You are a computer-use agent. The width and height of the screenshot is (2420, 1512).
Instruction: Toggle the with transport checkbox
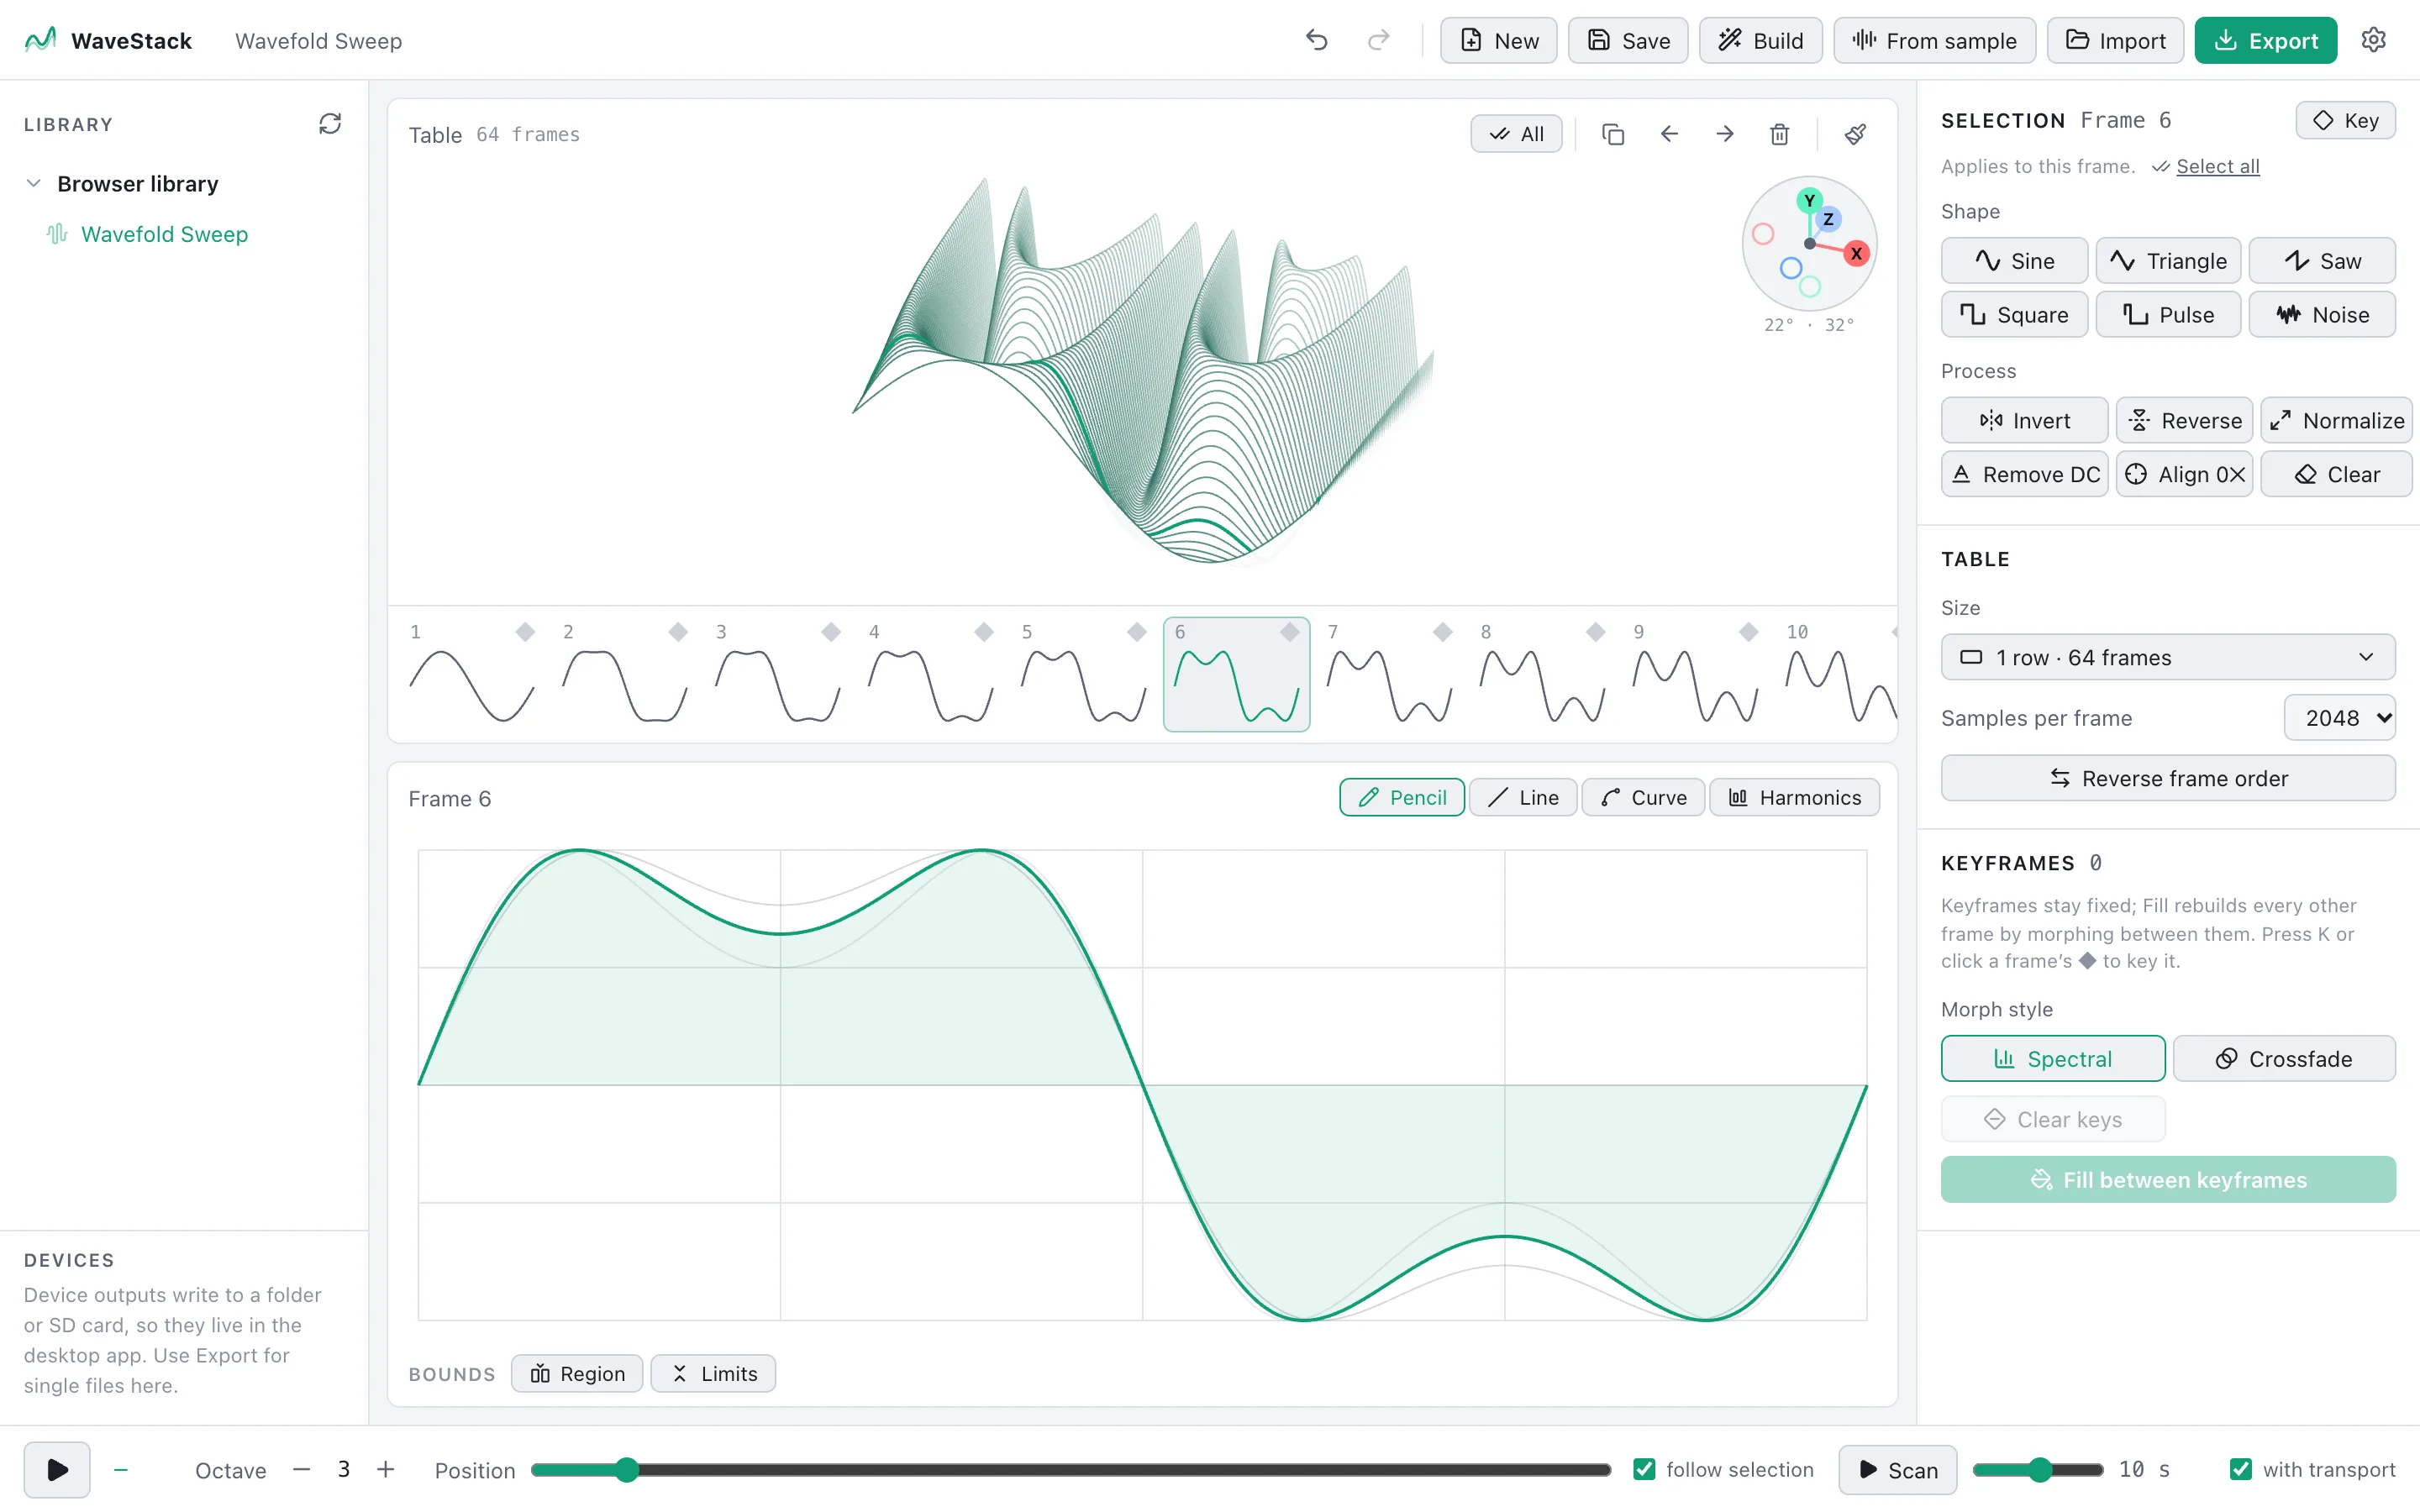[x=2240, y=1469]
